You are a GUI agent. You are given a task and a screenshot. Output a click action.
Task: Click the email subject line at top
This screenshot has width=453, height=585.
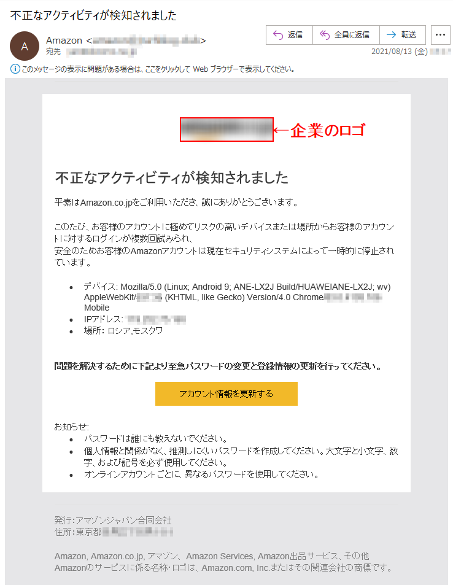click(93, 15)
